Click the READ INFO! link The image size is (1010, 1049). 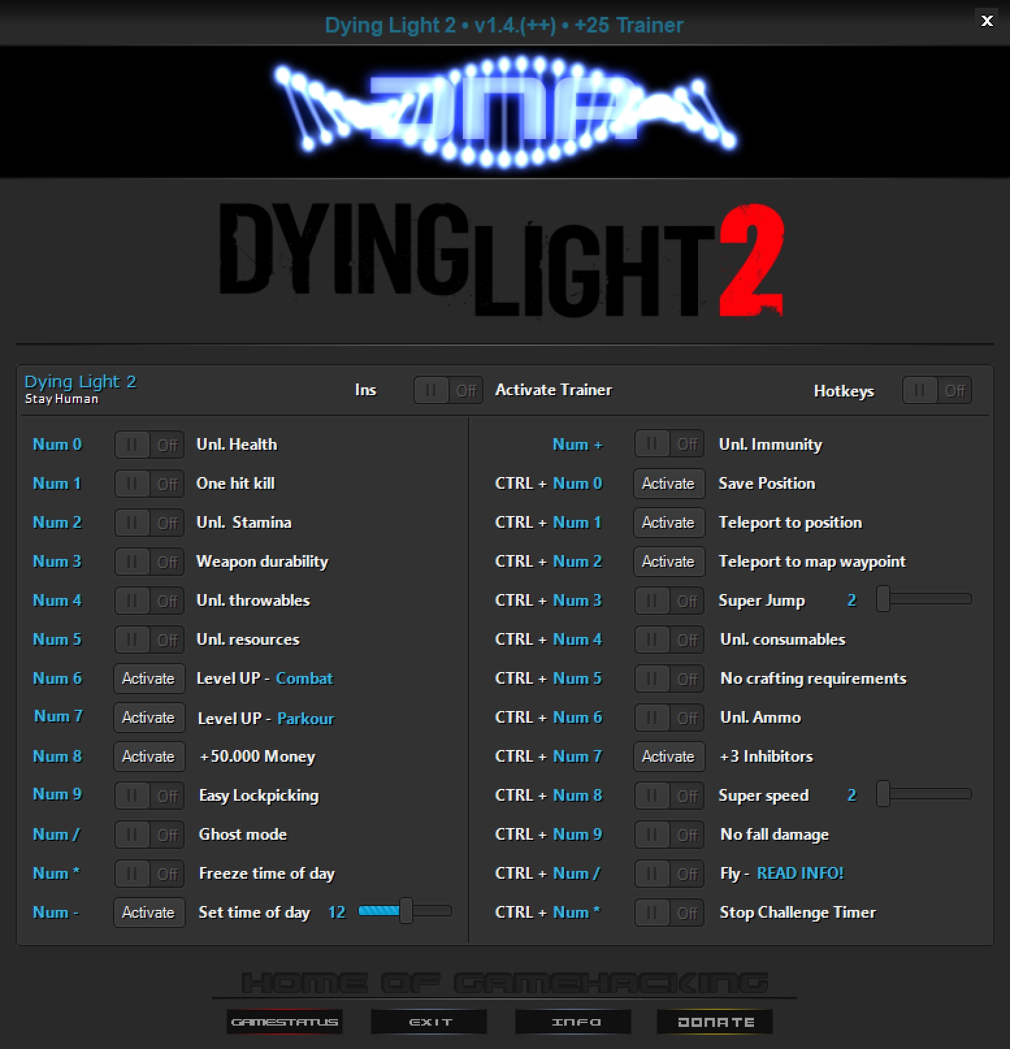800,874
